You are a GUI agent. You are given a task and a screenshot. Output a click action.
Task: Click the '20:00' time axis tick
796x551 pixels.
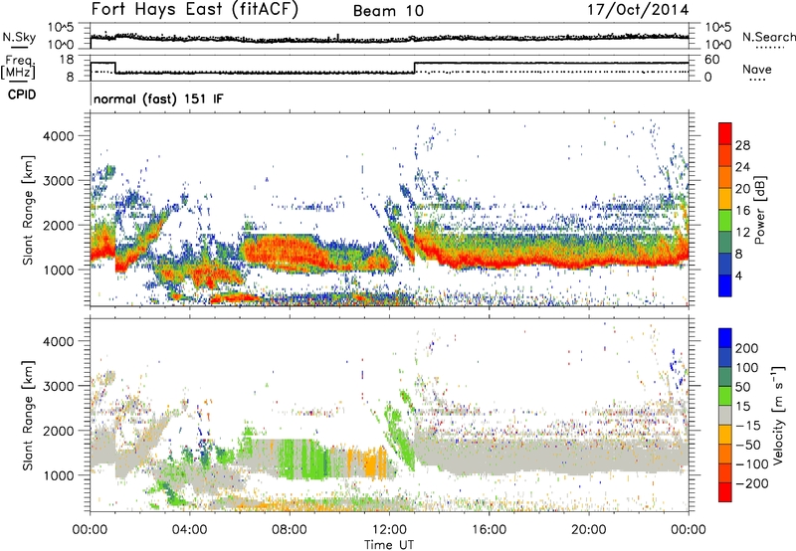click(x=588, y=530)
